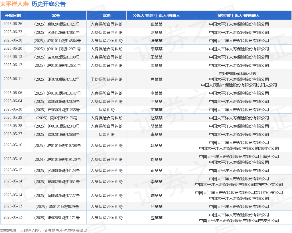The width and height of the screenshot is (292, 233).
Task: Click the 数据来源 天眼查APP footer note
Action: click(44, 230)
